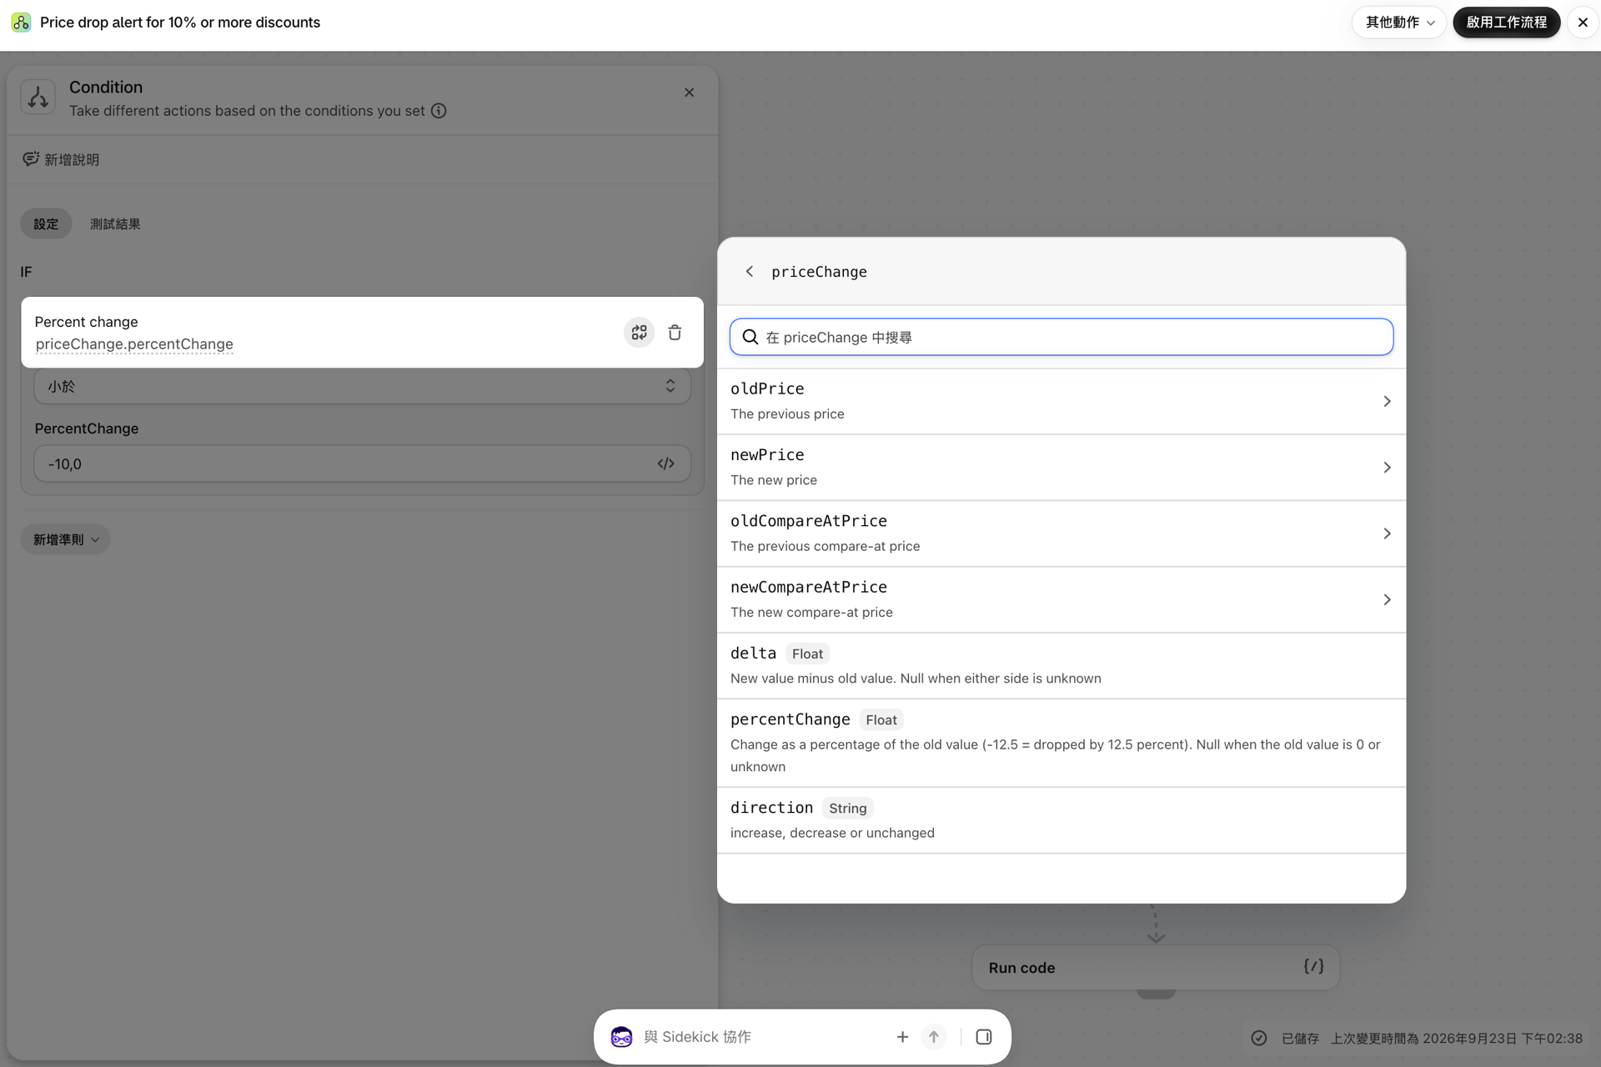The width and height of the screenshot is (1601, 1067).
Task: Expand oldPrice variable
Action: pyautogui.click(x=1061, y=401)
